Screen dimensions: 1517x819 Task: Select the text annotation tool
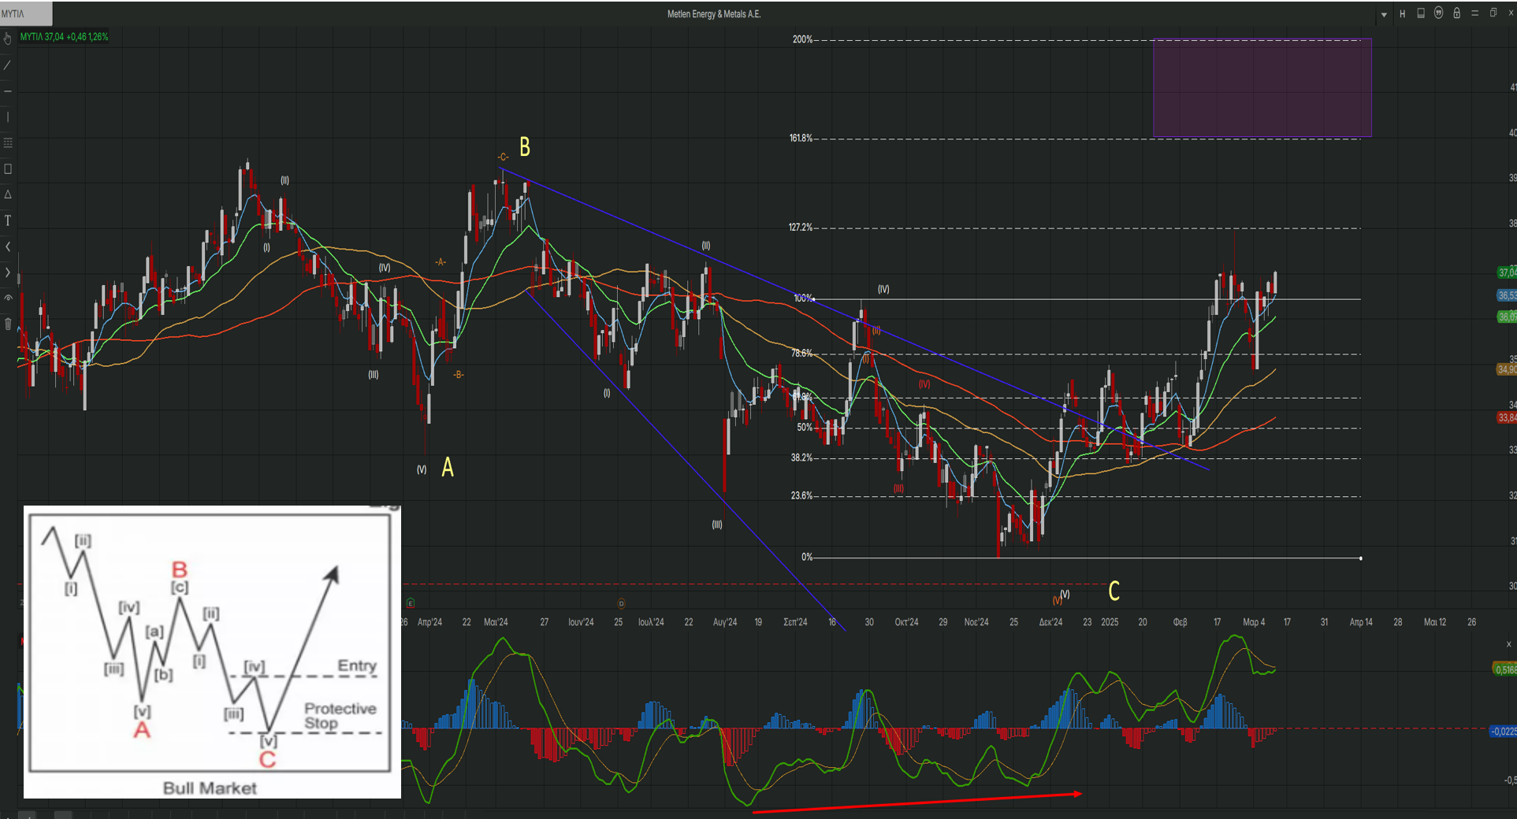7,220
